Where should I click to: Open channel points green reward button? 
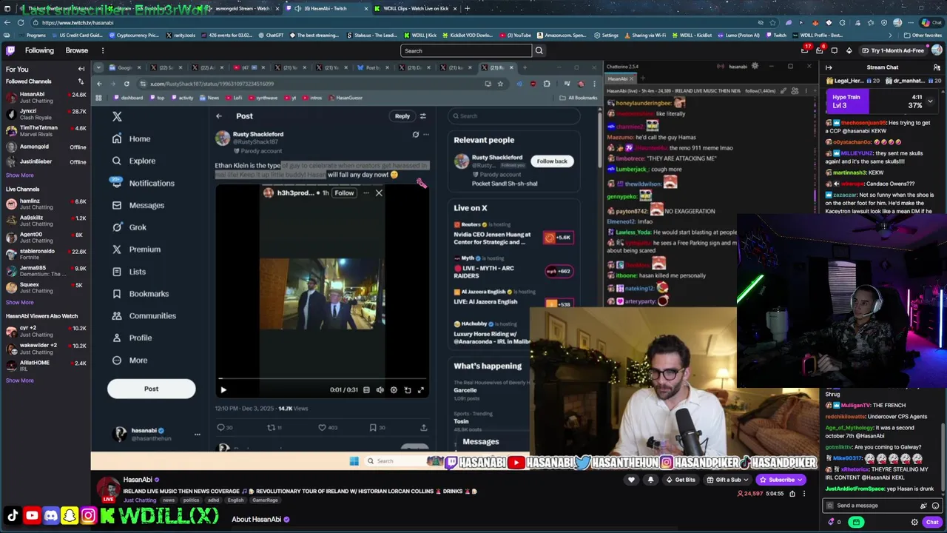856,522
